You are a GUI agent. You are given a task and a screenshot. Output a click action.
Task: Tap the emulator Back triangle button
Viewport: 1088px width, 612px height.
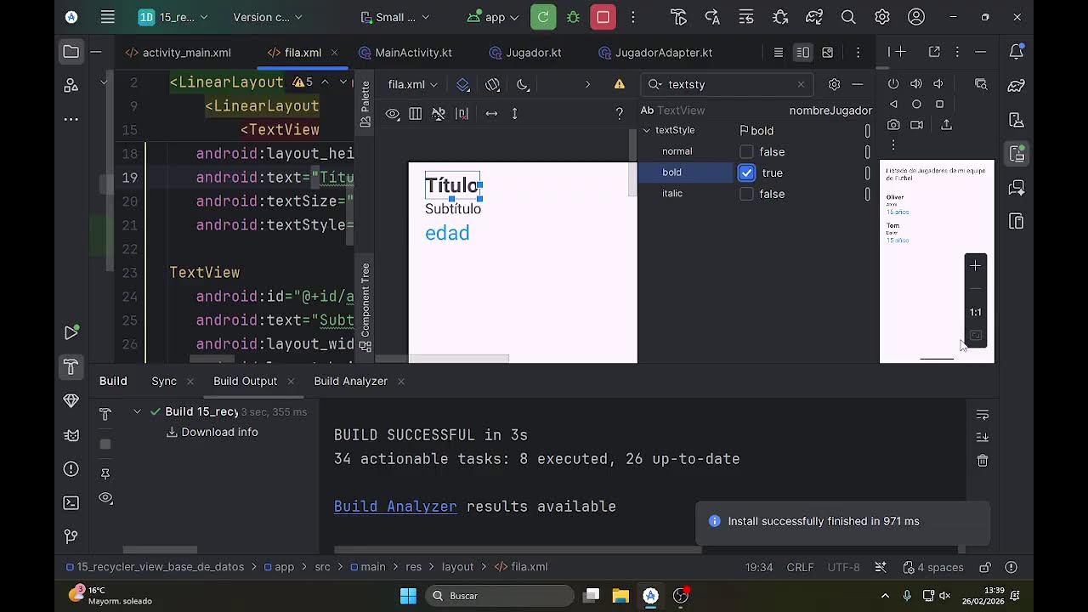point(893,104)
